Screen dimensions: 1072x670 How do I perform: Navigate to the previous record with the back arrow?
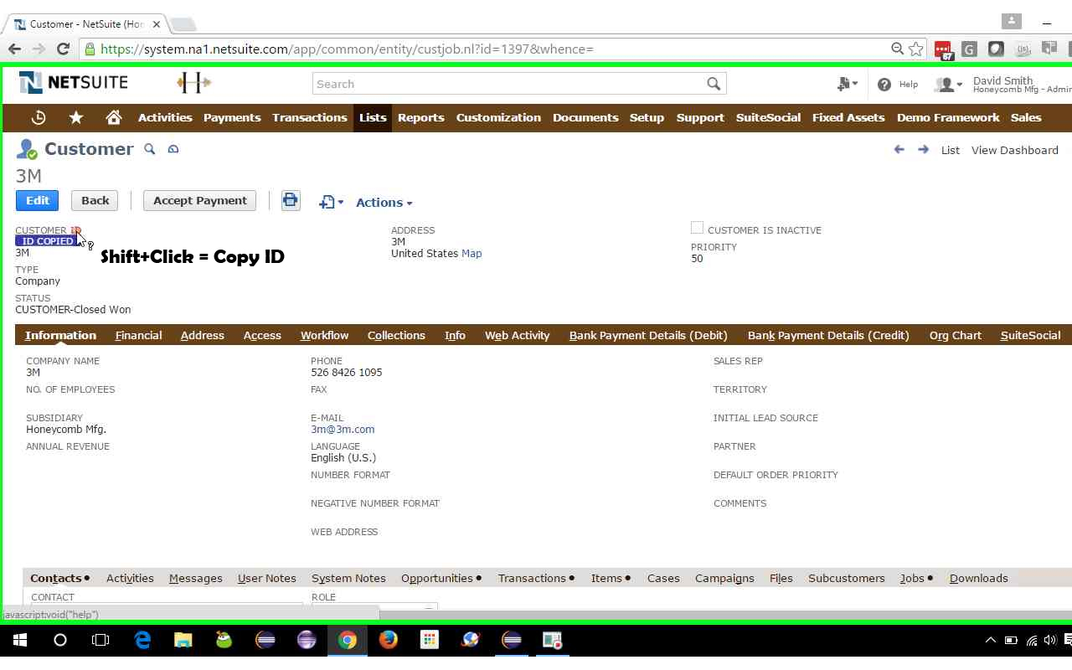(899, 149)
